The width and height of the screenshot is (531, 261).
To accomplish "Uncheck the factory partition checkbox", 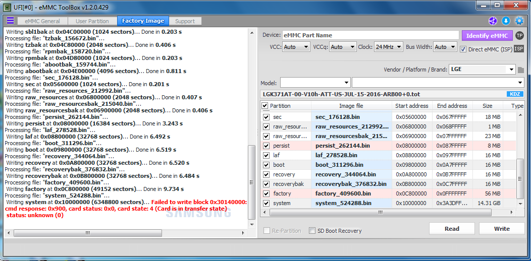I will tap(267, 193).
